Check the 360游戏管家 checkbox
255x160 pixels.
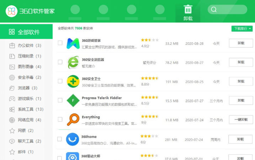(x=60, y=43)
